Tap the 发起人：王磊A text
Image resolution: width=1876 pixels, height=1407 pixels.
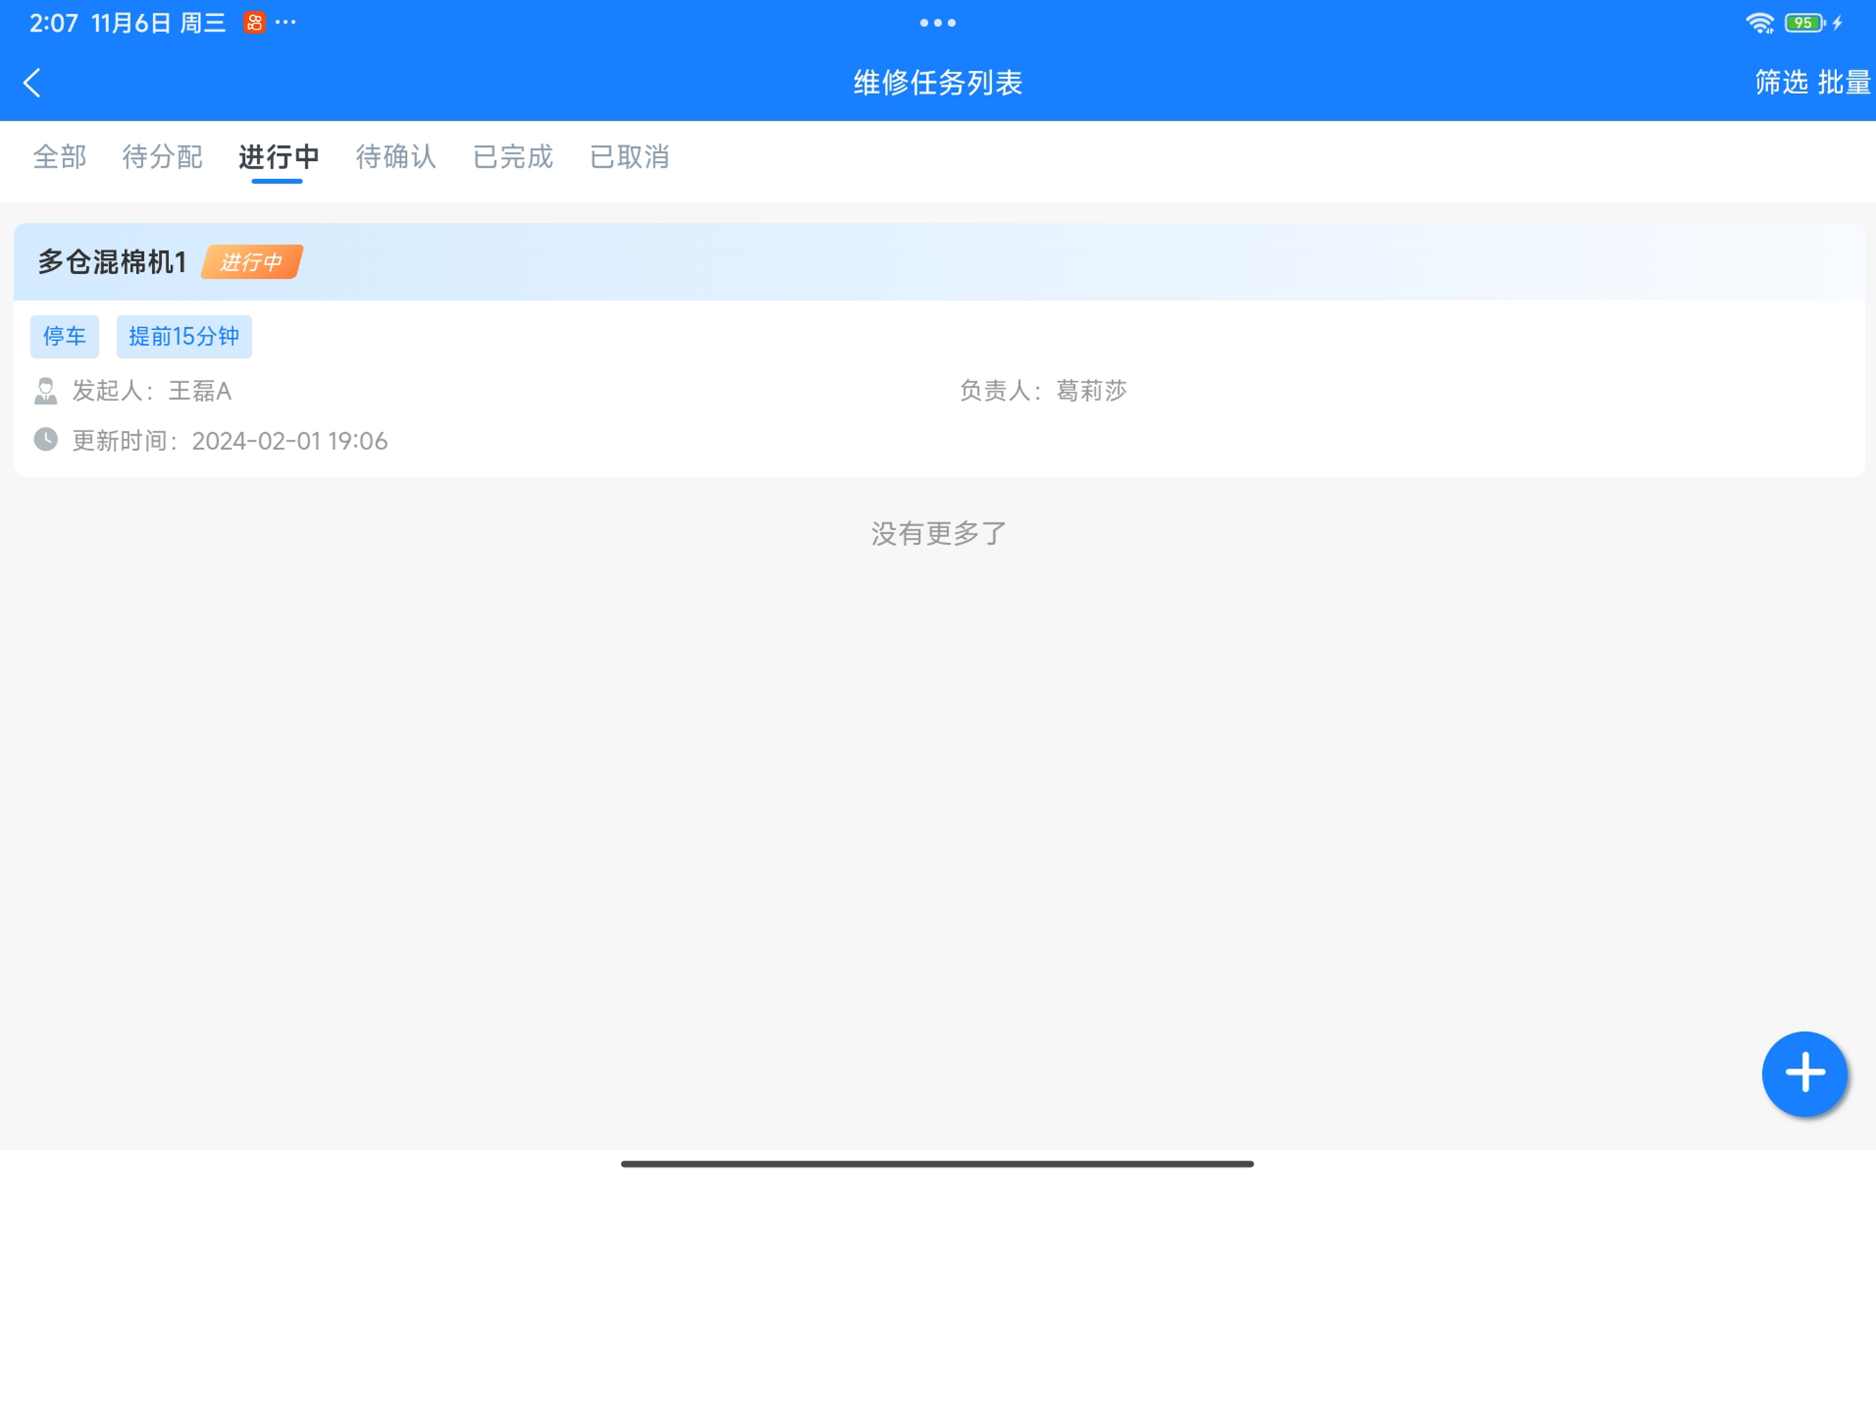[152, 391]
